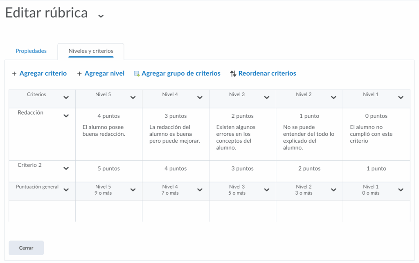The height and width of the screenshot is (263, 419).
Task: Select the Niveles y criterios tab
Action: click(91, 51)
